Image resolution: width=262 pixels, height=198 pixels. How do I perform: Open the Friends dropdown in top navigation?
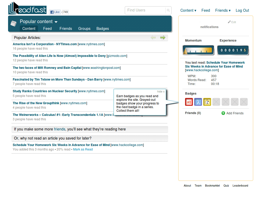223,10
